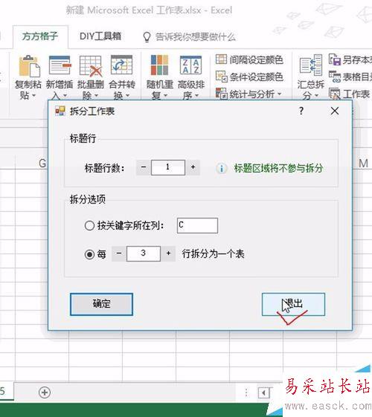Viewport: 372px width, 417px height.
Task: Select the 批量删除 icon
Action: point(91,65)
